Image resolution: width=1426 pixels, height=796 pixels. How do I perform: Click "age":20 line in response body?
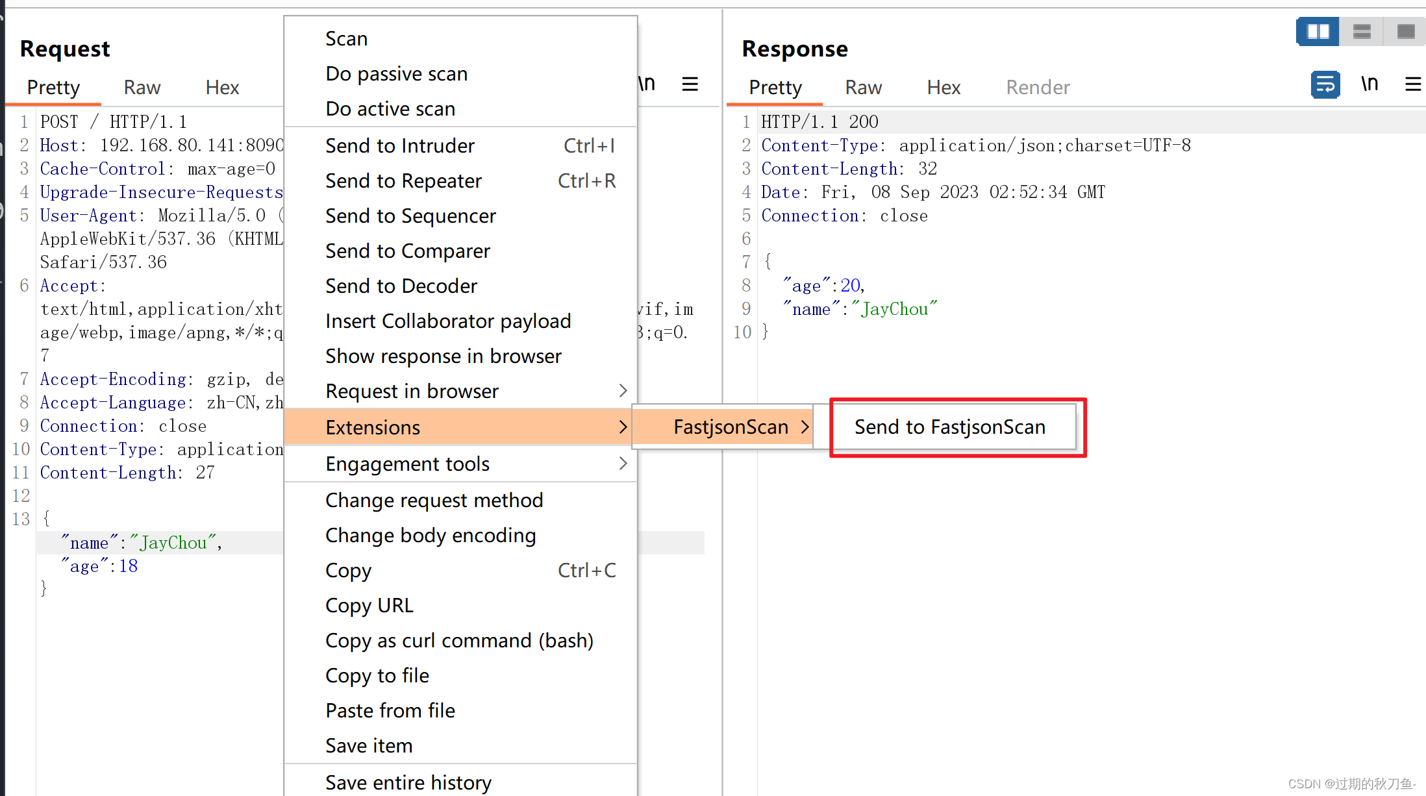pyautogui.click(x=825, y=286)
